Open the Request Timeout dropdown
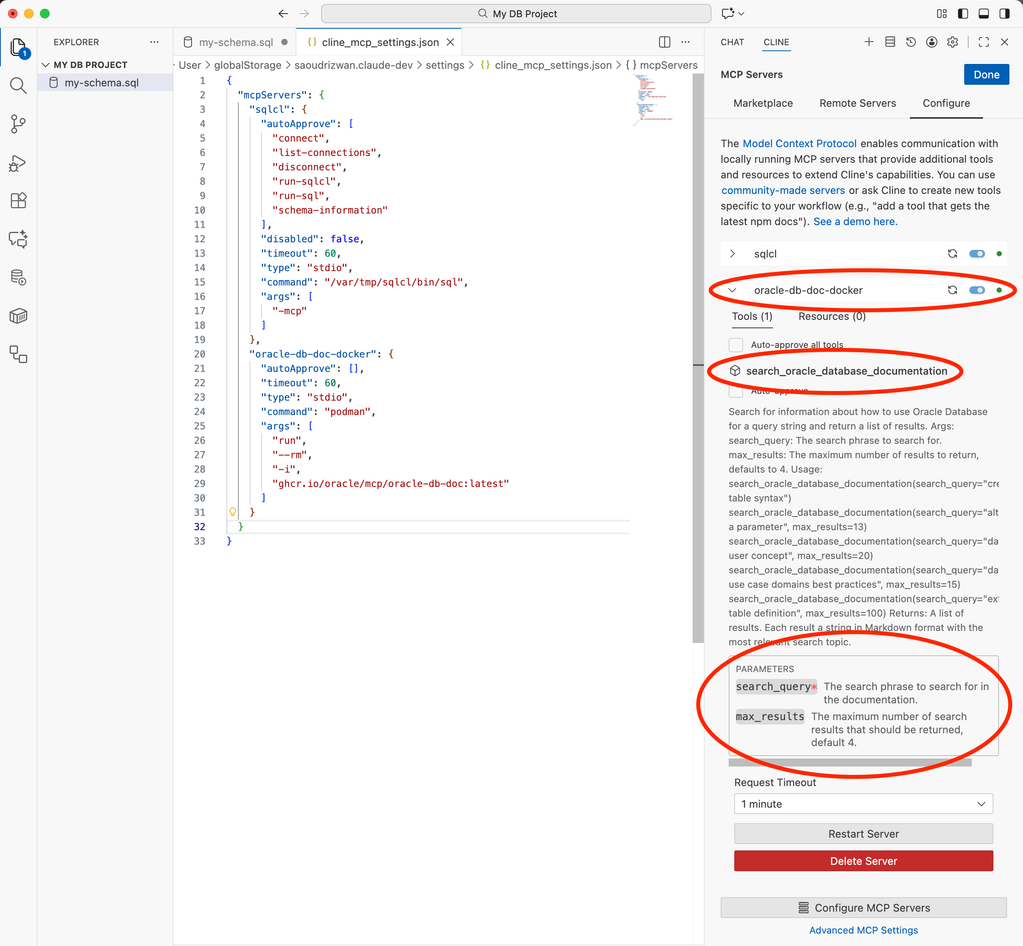1023x946 pixels. pyautogui.click(x=863, y=804)
